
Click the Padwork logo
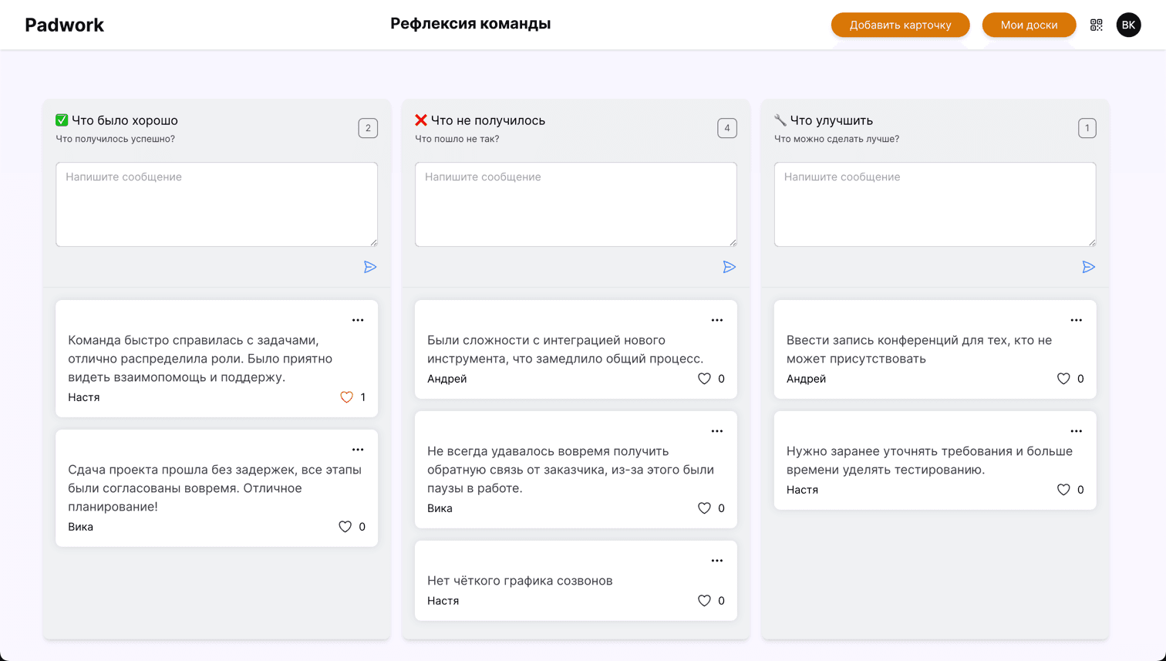click(x=65, y=25)
